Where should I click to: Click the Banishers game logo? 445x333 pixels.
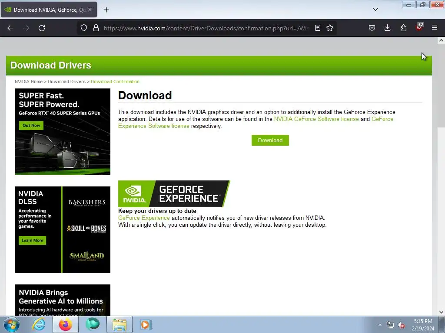point(87,203)
